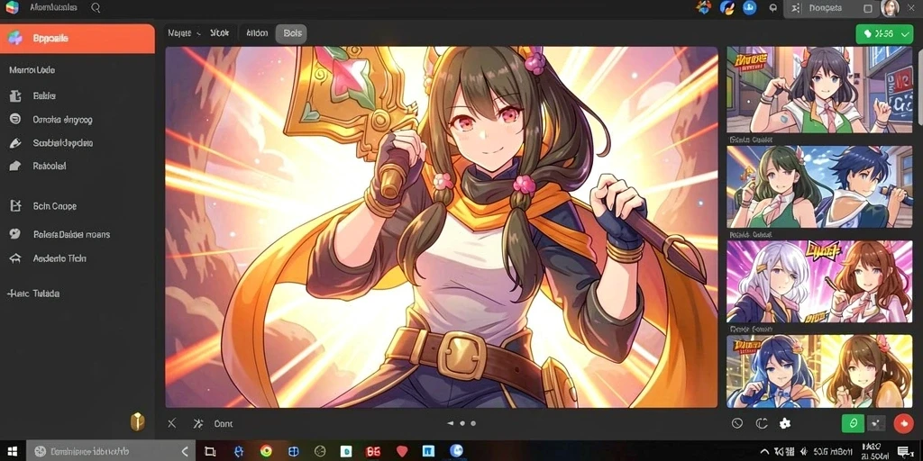
Task: Click the green square button below the thumbnails
Action: coord(853,423)
